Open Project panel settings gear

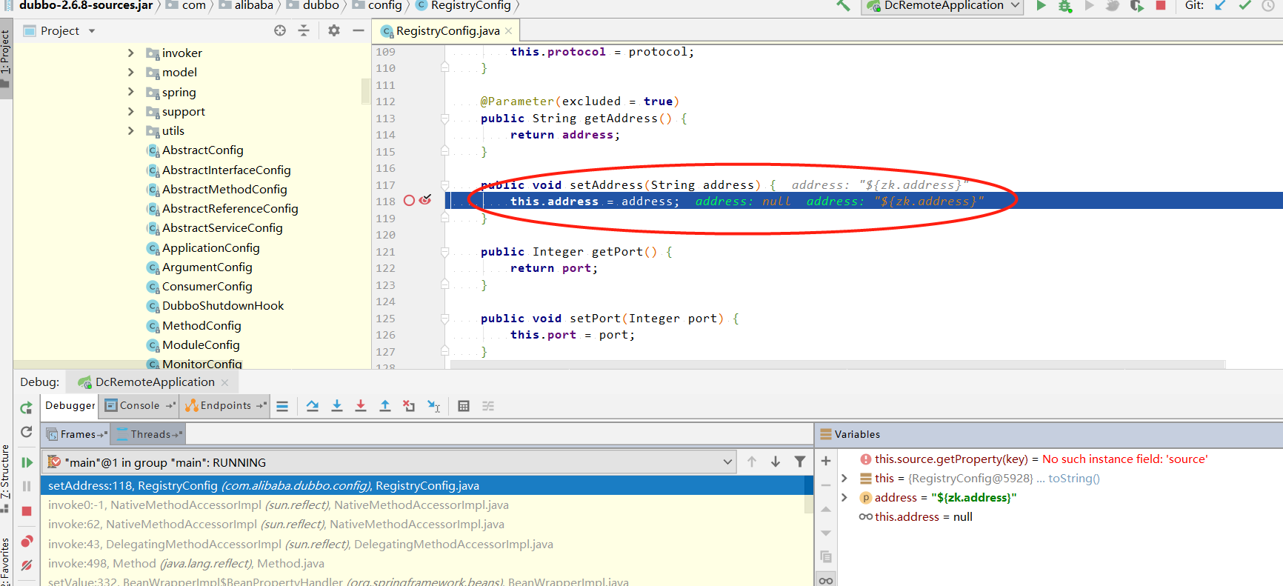point(334,30)
